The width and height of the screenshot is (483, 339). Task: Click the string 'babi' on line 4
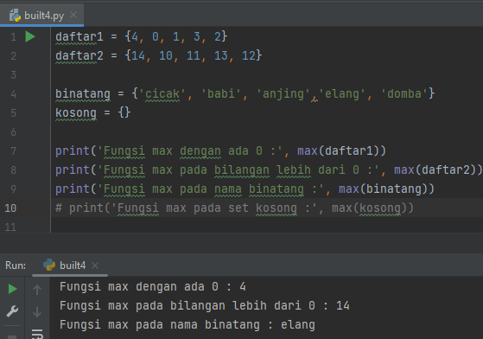click(x=220, y=93)
